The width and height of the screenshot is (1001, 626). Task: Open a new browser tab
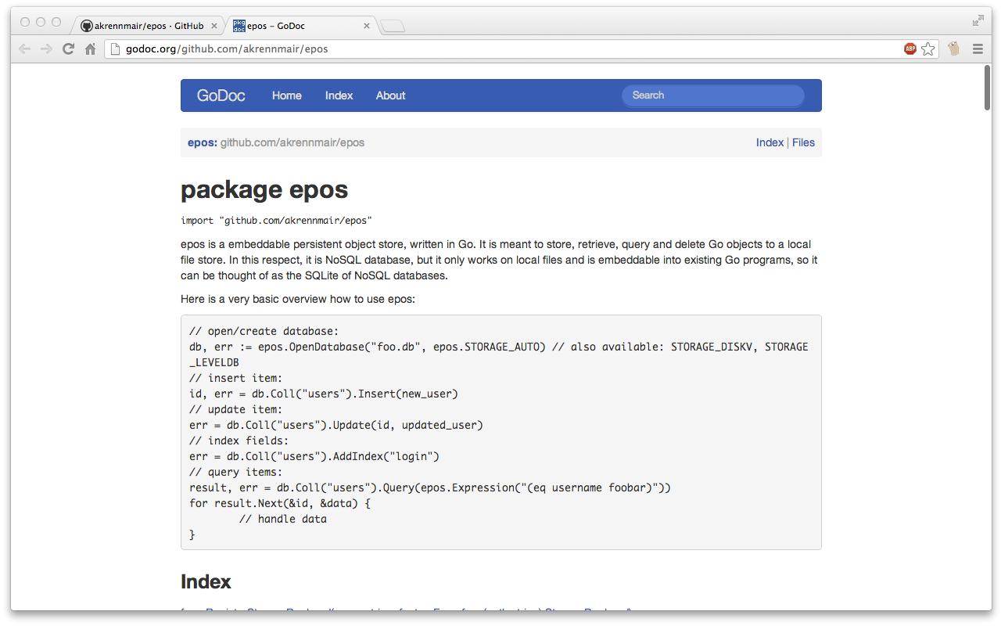click(x=393, y=27)
